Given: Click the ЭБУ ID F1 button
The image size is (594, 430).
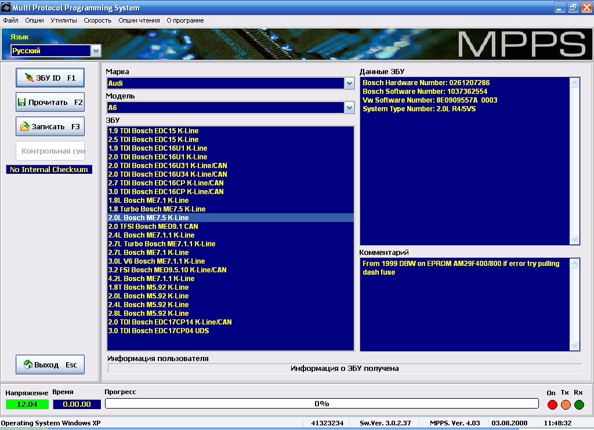Looking at the screenshot, I should tap(50, 78).
